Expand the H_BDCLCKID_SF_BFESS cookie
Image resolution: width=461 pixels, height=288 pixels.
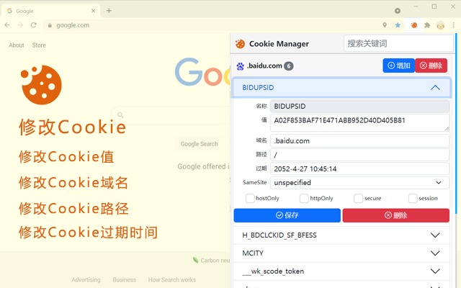pyautogui.click(x=341, y=235)
